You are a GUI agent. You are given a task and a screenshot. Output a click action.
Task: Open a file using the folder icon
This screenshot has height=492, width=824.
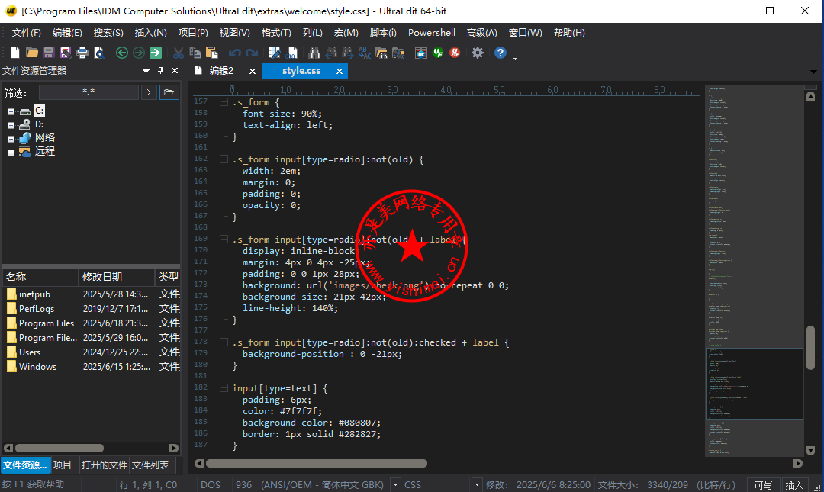coord(32,53)
